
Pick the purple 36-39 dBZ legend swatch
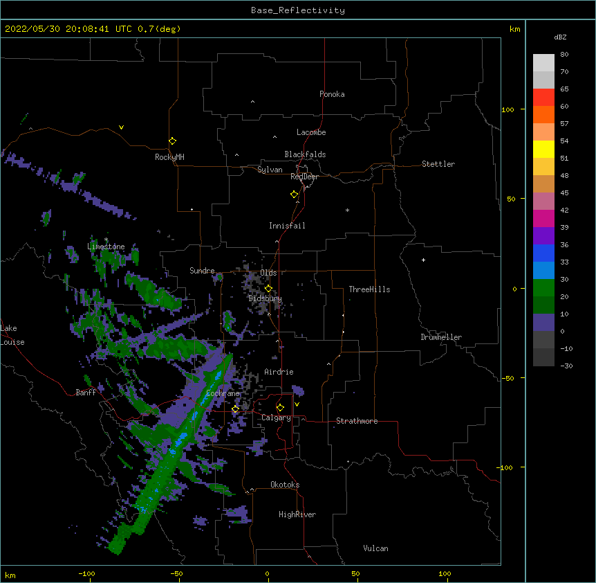click(x=543, y=235)
